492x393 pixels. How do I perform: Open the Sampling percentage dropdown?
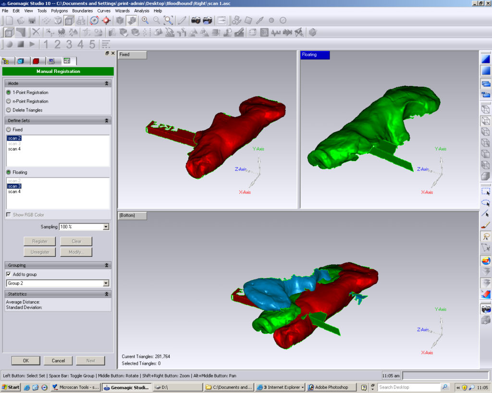coord(106,227)
